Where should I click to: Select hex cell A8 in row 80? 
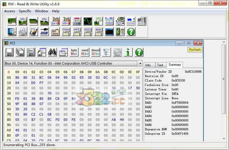[x=114, y=119]
